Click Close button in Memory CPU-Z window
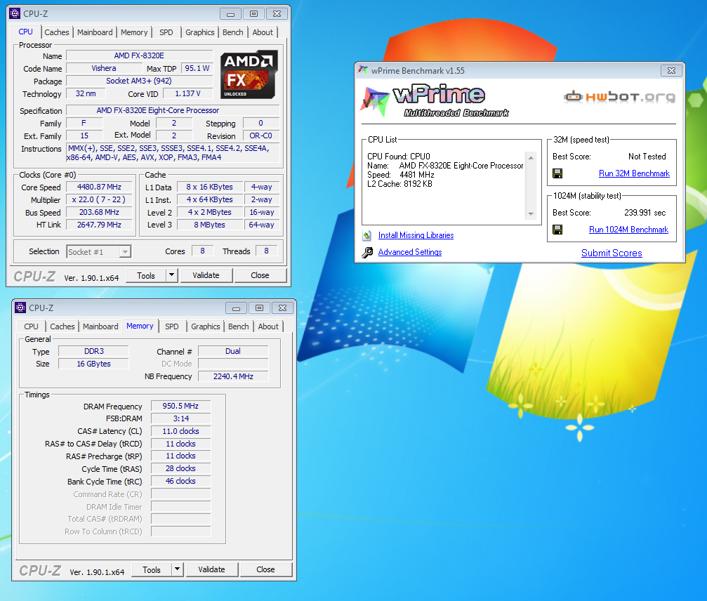The image size is (707, 601). [265, 569]
